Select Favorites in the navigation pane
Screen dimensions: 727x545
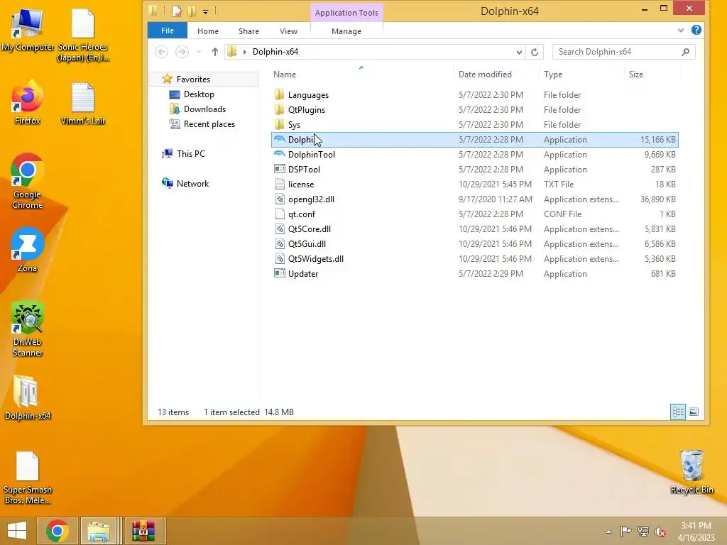193,79
